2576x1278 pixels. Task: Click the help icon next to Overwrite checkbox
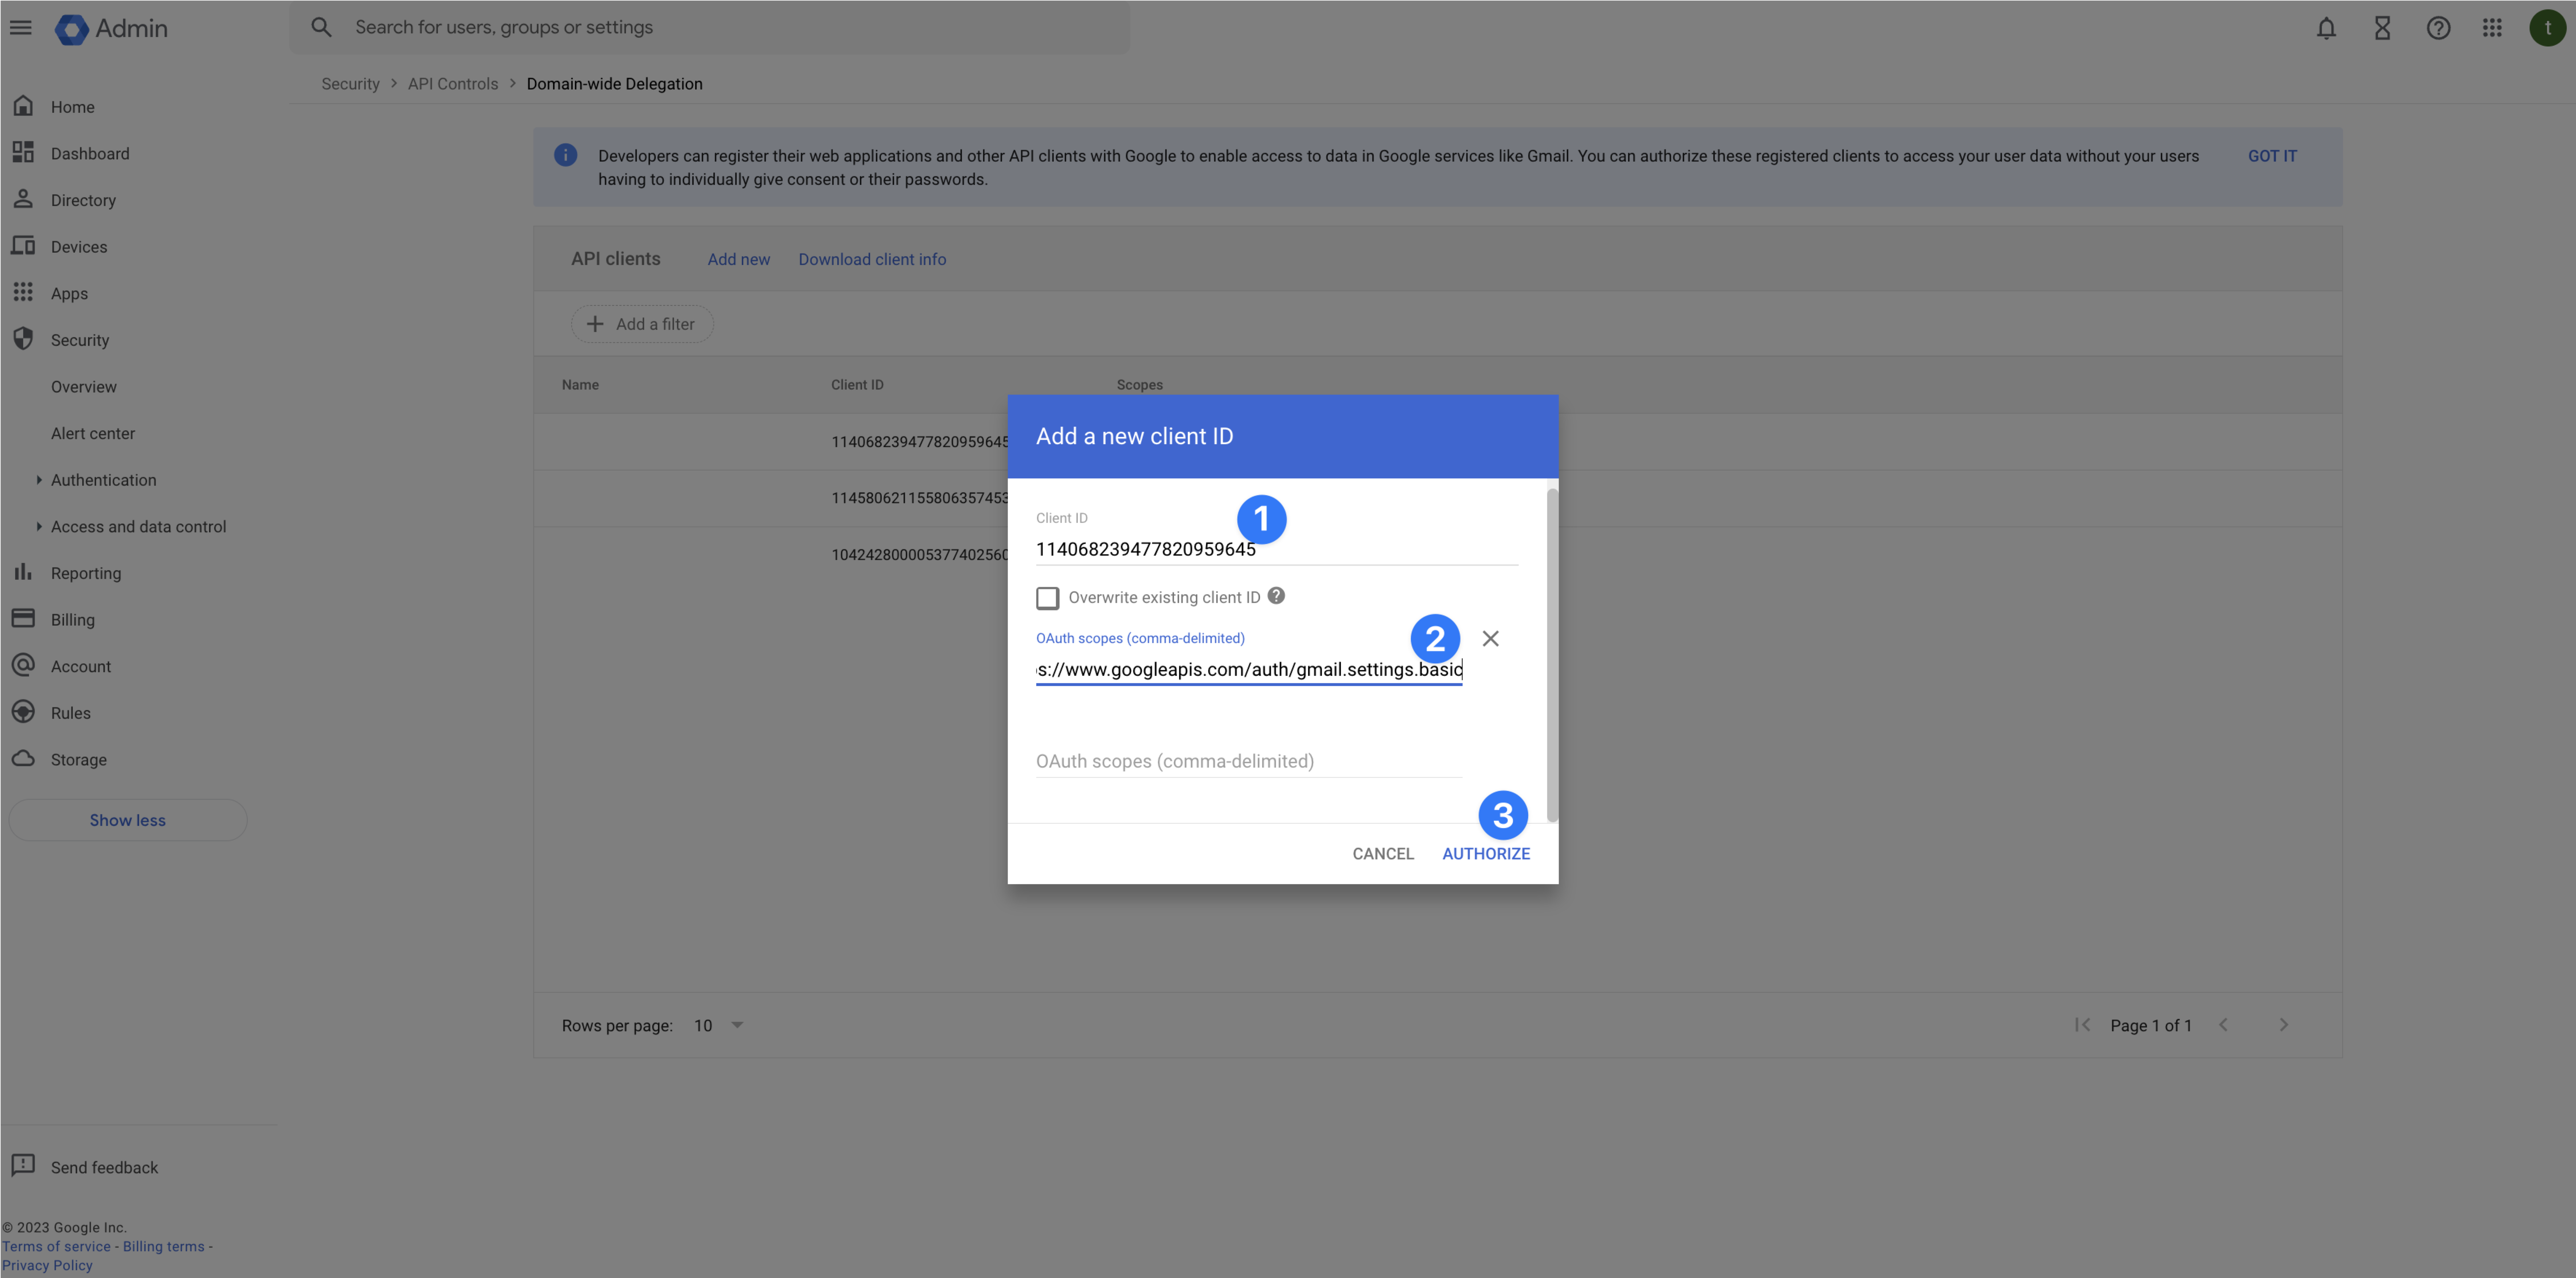pyautogui.click(x=1276, y=597)
